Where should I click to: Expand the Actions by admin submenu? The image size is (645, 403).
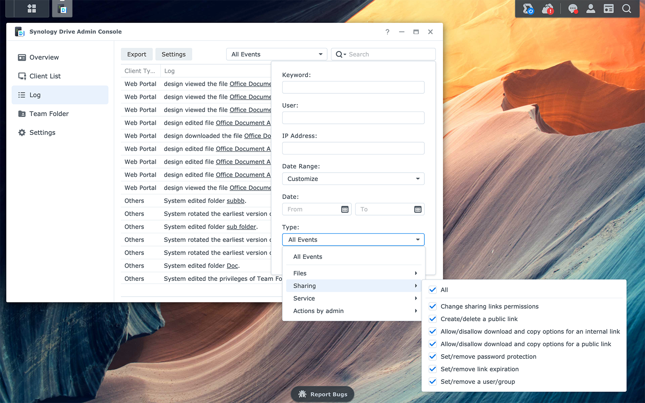coord(353,311)
